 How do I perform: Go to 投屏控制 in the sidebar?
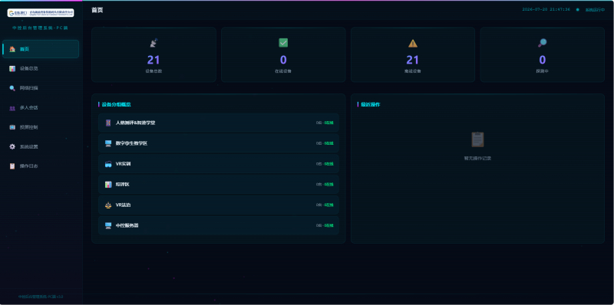41,127
